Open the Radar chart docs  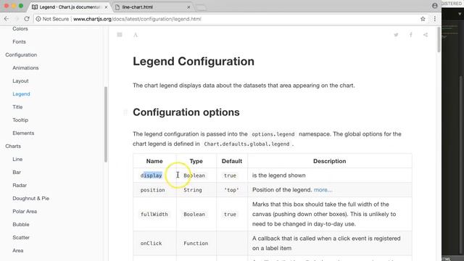(20, 185)
